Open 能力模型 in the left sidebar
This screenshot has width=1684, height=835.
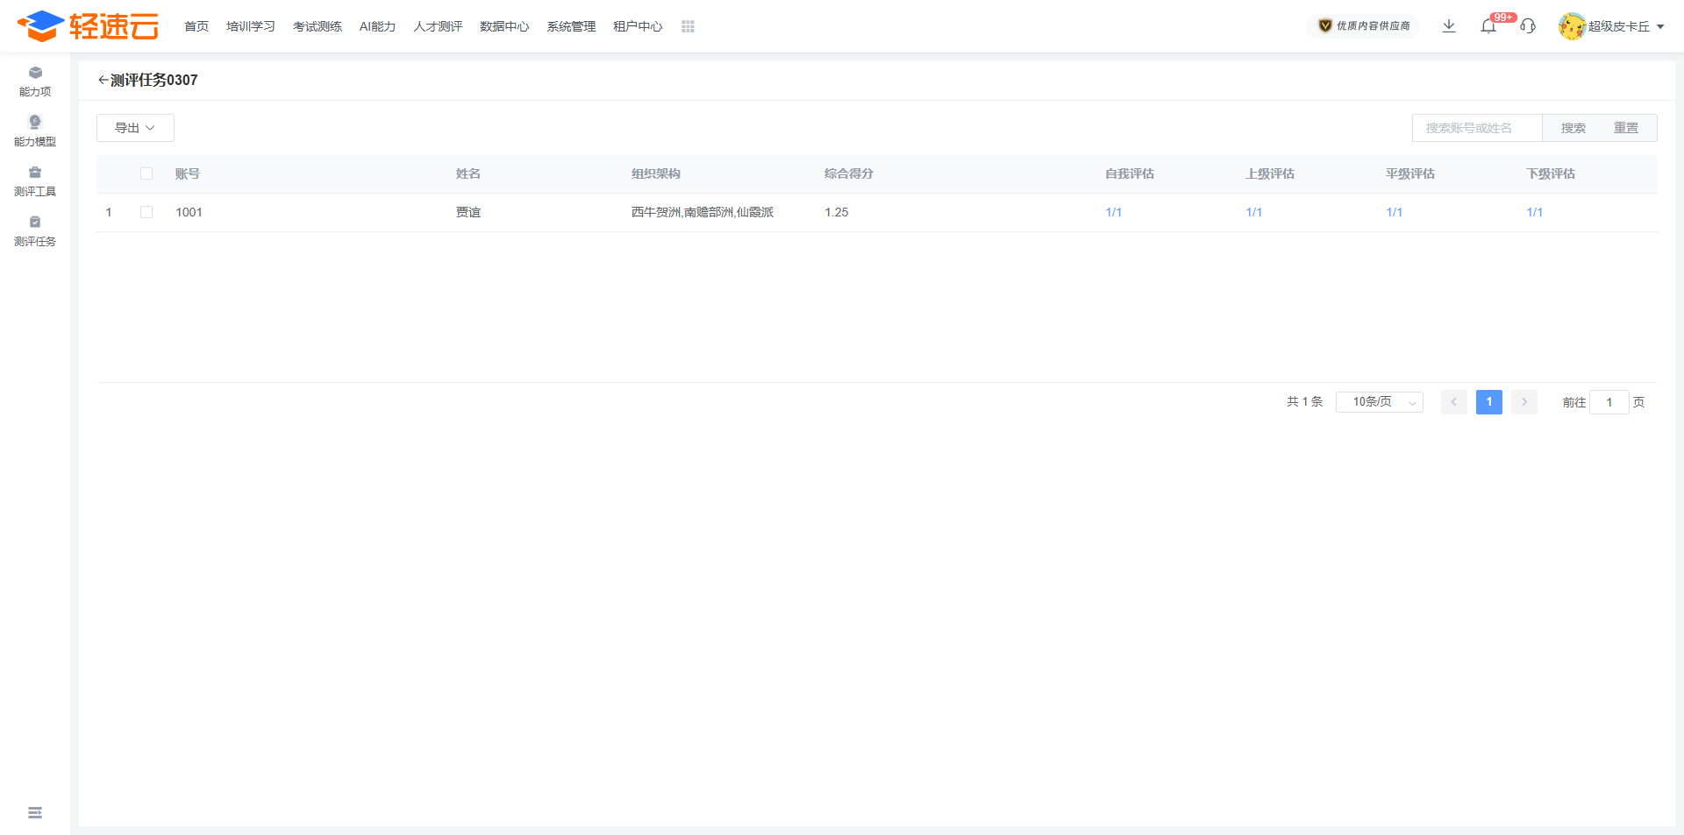coord(35,131)
